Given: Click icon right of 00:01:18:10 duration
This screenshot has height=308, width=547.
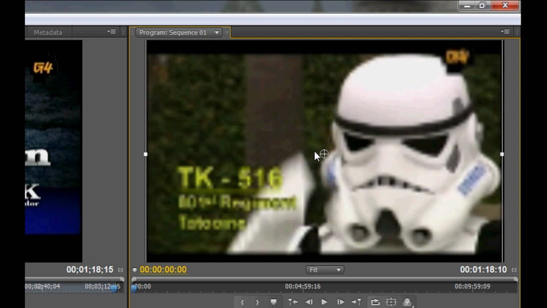Looking at the screenshot, I should pyautogui.click(x=514, y=270).
